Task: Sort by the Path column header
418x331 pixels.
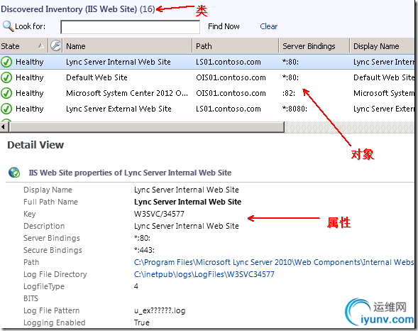Action: click(236, 46)
